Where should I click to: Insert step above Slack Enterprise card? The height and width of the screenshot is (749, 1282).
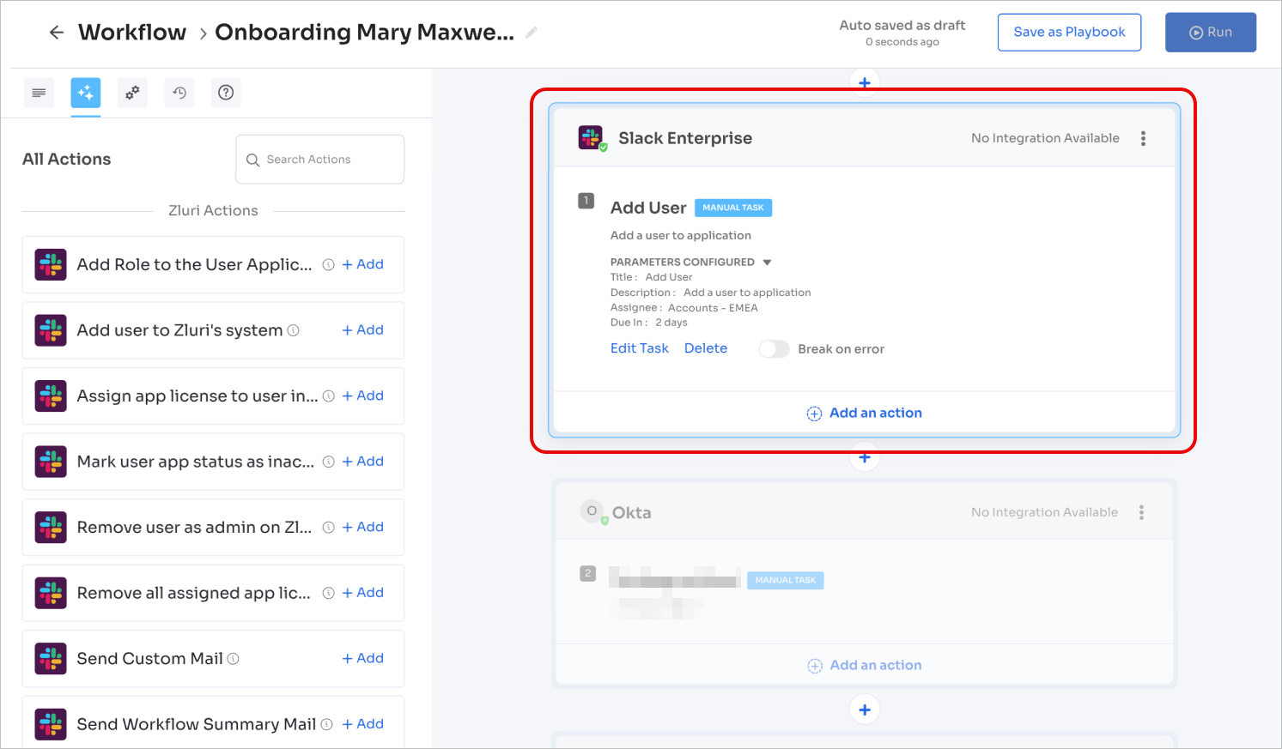point(865,83)
